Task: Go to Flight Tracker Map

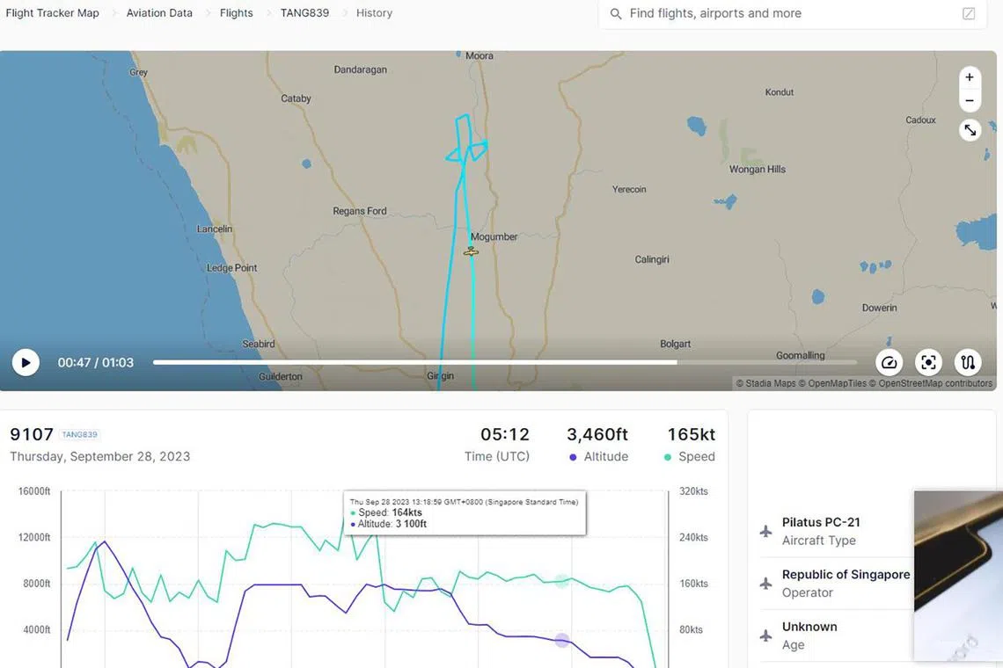Action: pyautogui.click(x=52, y=12)
